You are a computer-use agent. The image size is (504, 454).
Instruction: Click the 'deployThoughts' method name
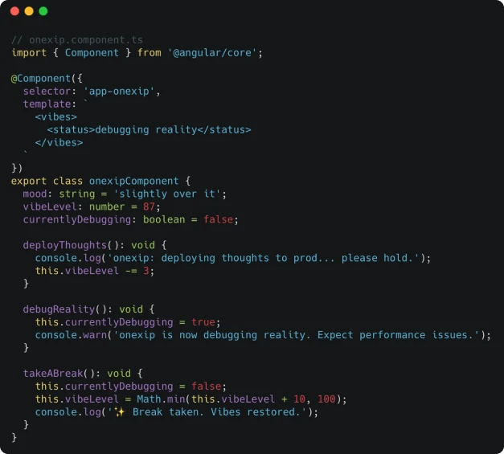[65, 245]
